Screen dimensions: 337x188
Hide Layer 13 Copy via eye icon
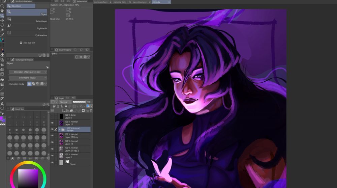(52, 136)
